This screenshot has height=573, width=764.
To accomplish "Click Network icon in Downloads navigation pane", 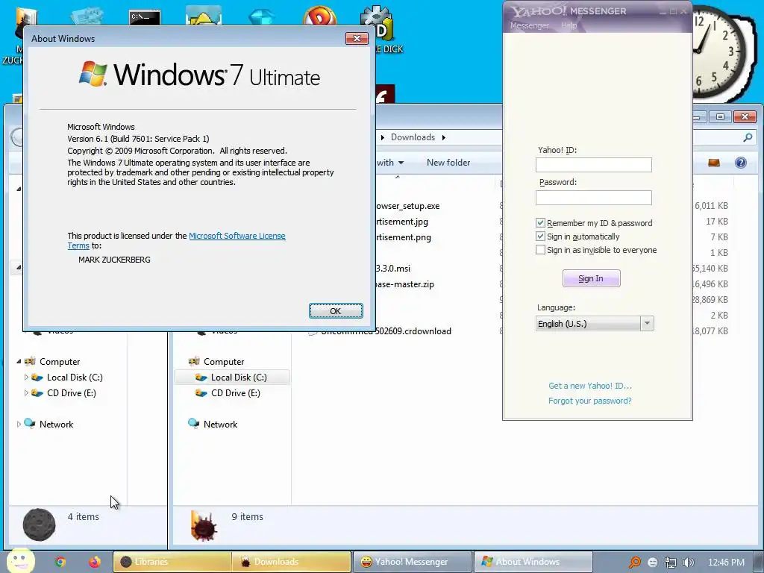I will click(x=193, y=424).
